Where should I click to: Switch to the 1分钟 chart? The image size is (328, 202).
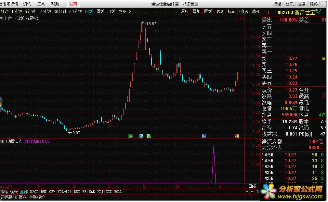[17, 11]
